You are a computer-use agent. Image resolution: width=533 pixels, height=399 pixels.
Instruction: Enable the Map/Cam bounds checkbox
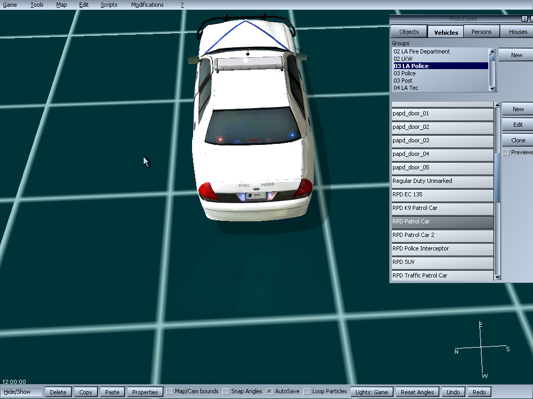(170, 392)
